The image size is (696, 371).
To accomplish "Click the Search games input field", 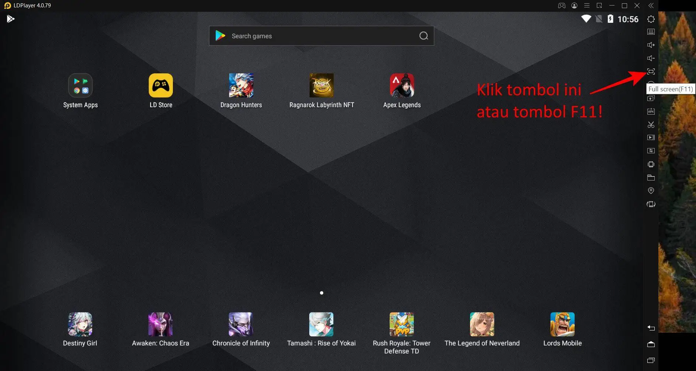I will (321, 36).
